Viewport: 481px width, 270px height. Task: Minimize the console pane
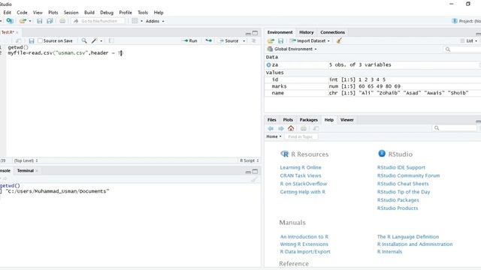[248, 172]
